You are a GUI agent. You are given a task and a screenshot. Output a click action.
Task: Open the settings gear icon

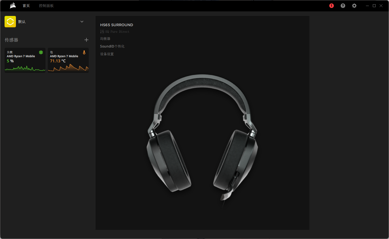pos(354,6)
